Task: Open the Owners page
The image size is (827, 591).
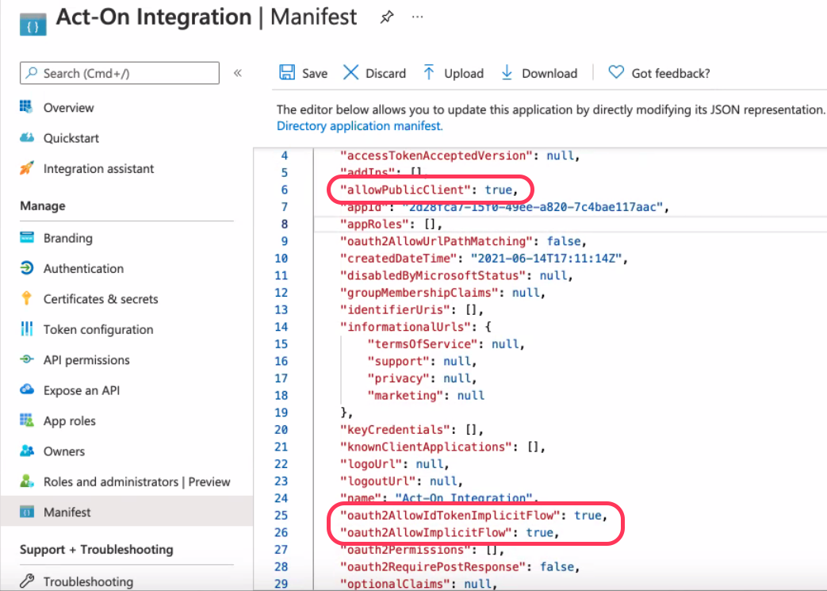Action: tap(63, 451)
